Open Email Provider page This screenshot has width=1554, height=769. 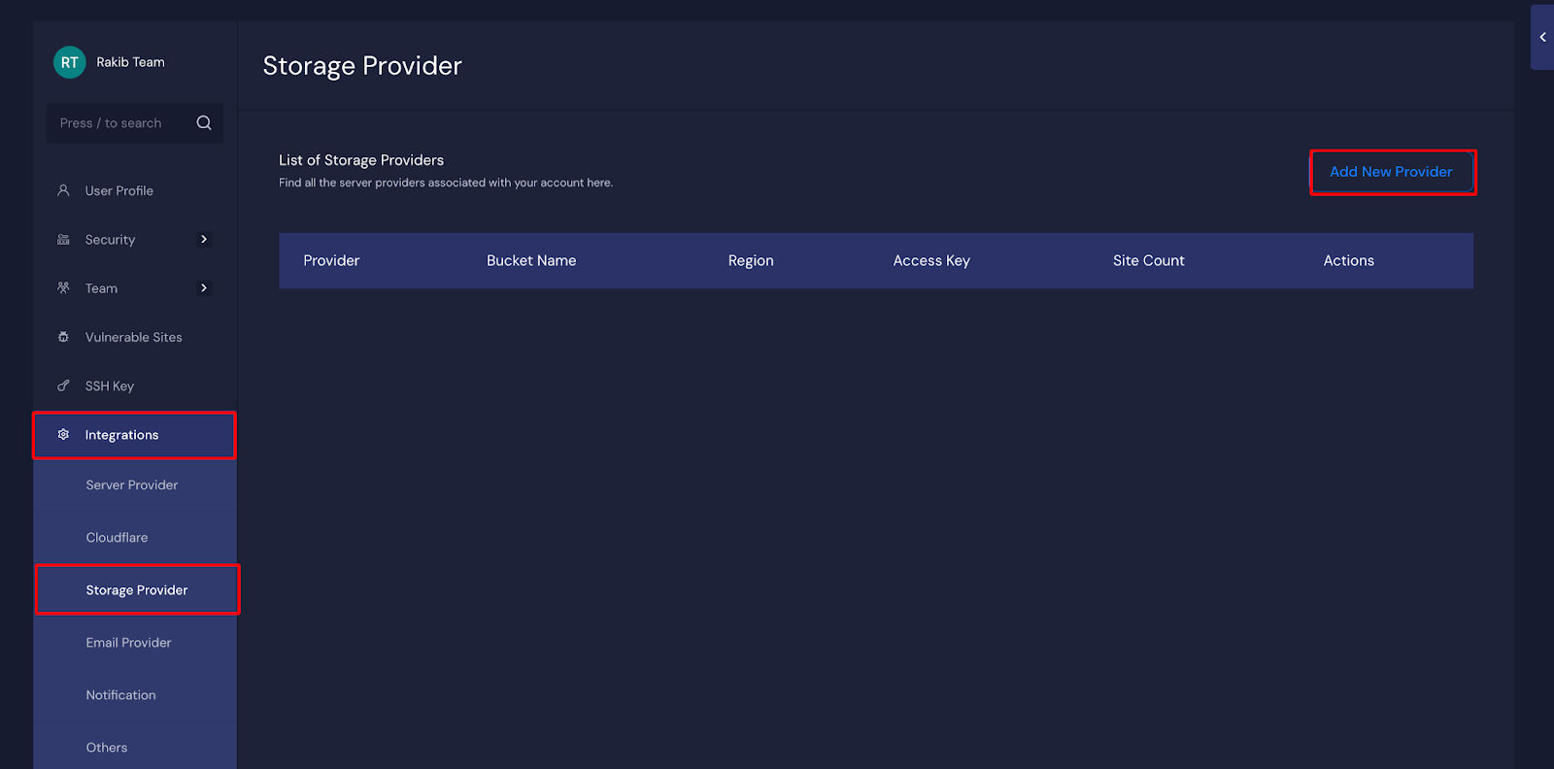tap(128, 643)
